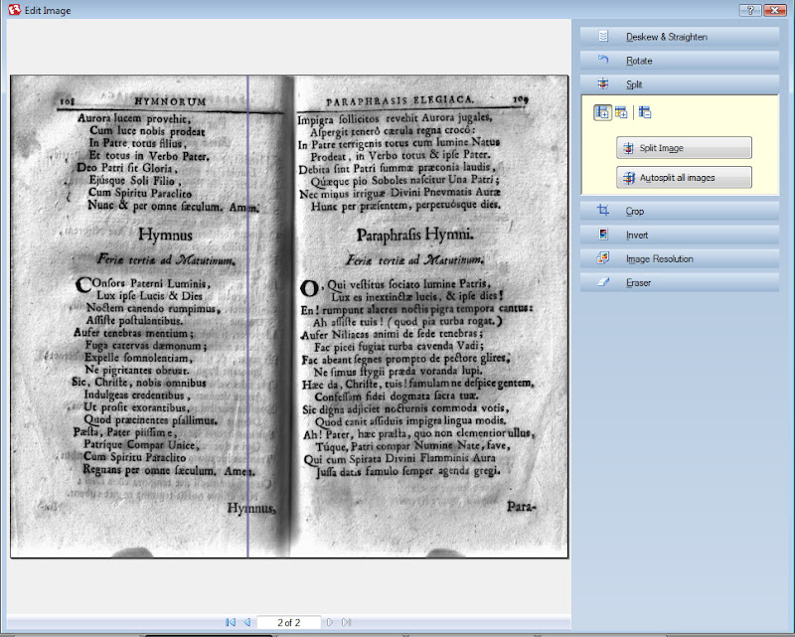This screenshot has height=637, width=795.
Task: Go to the previous page
Action: tap(246, 622)
